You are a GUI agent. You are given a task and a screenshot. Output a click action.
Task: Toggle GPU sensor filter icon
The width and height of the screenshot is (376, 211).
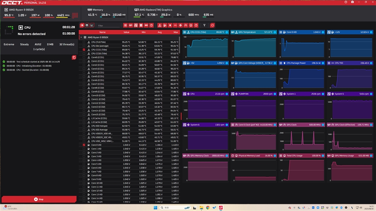point(131,25)
